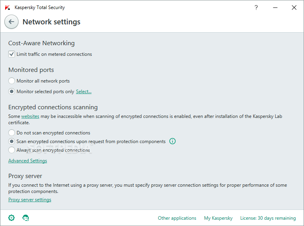Go to My Kaspersky
The image size is (304, 226).
click(x=218, y=218)
